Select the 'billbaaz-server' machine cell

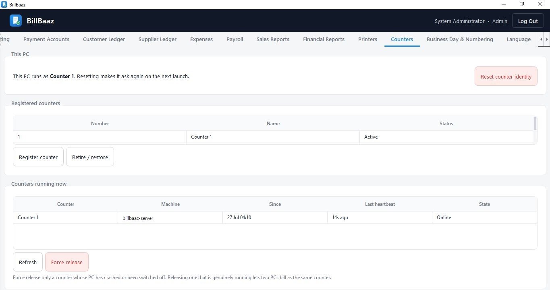pyautogui.click(x=170, y=217)
